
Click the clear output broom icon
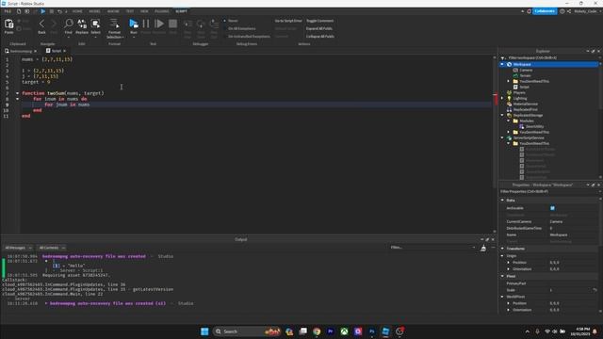[x=483, y=249]
